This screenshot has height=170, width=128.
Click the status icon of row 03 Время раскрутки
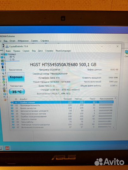pos(12,108)
